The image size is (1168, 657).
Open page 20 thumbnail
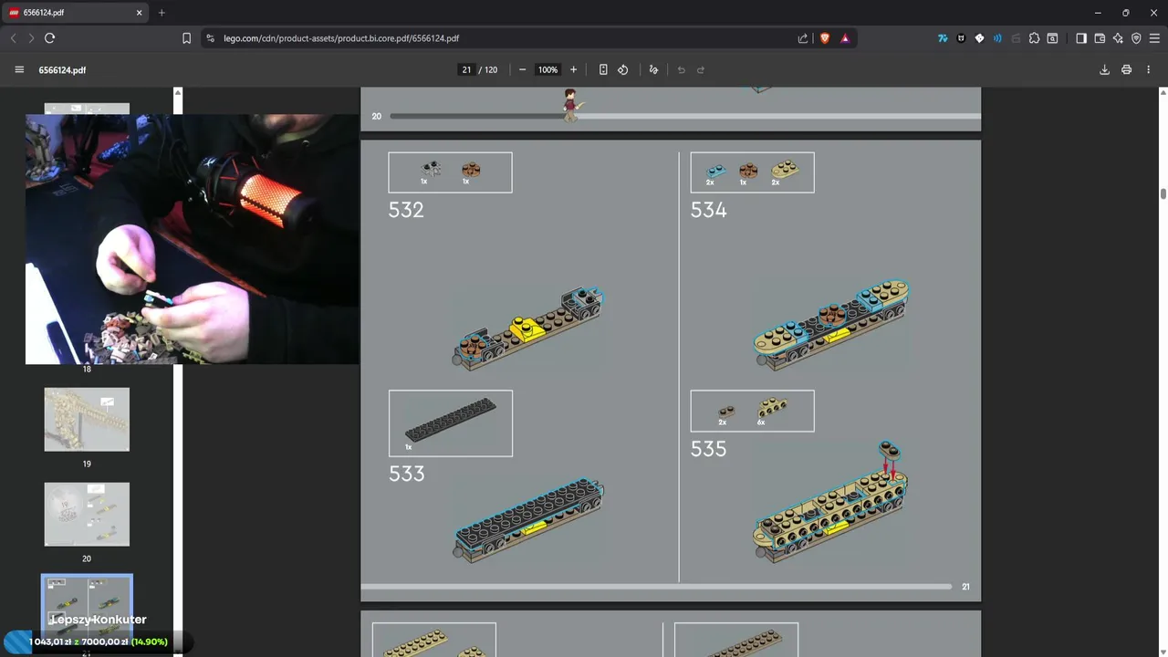pyautogui.click(x=87, y=515)
